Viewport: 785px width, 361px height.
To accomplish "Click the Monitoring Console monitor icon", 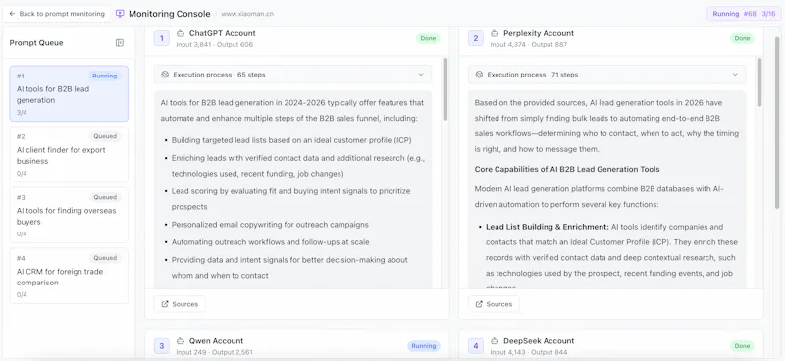I will (120, 14).
